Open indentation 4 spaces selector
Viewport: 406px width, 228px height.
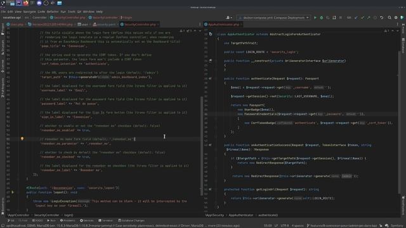click(298, 225)
